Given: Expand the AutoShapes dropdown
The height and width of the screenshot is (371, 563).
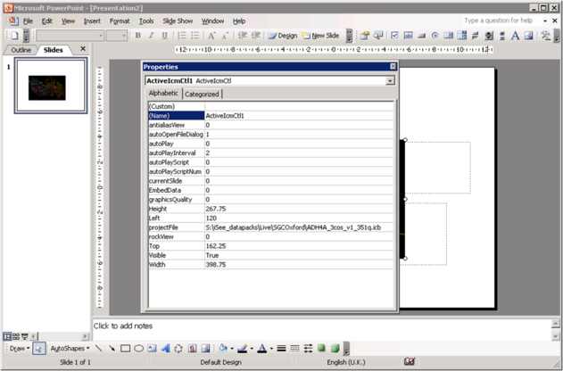Looking at the screenshot, I should tap(70, 349).
